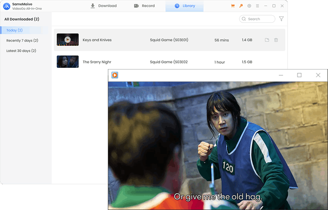
Task: Select Recently 7 days (2)
Action: click(22, 40)
